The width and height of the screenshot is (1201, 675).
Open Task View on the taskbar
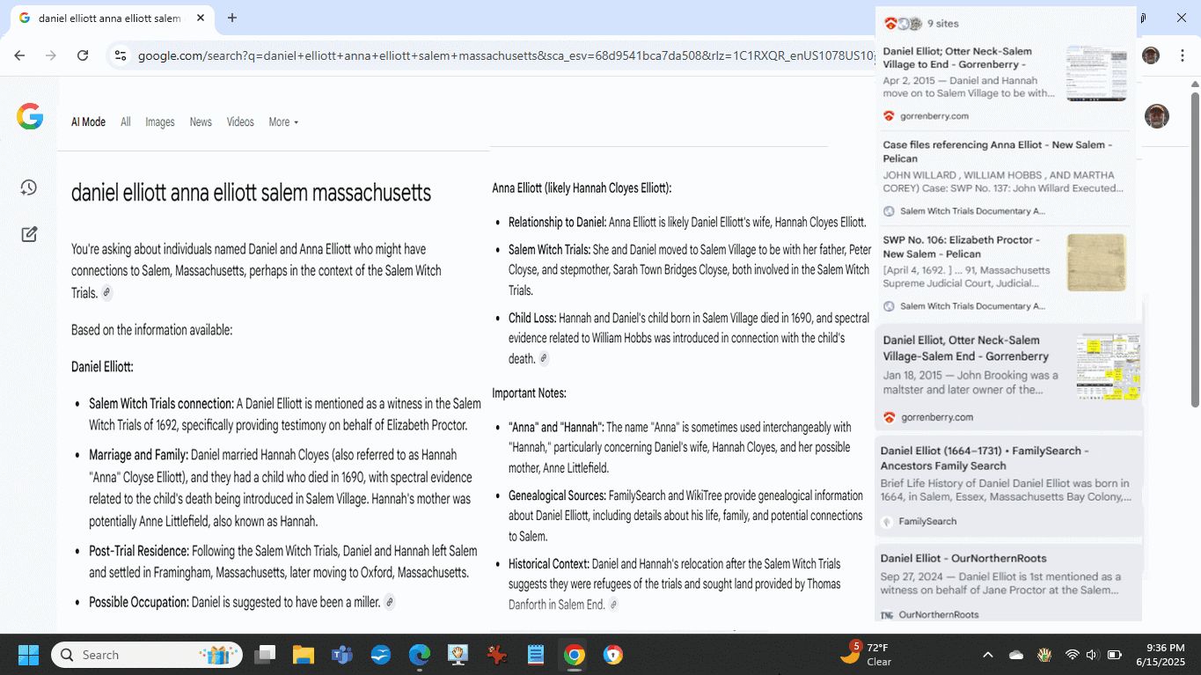tap(265, 655)
